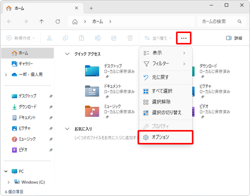Go back with the left arrow
This screenshot has width=250, height=196.
coord(9,21)
